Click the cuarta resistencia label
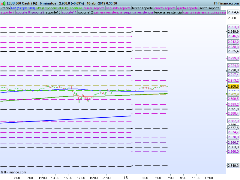240x180 pixels. 196,12
